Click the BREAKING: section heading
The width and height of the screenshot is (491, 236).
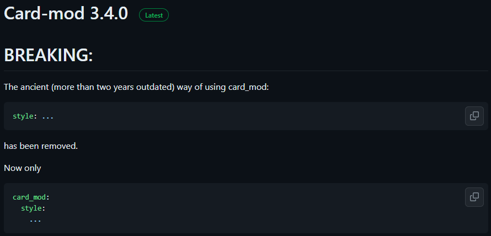48,55
